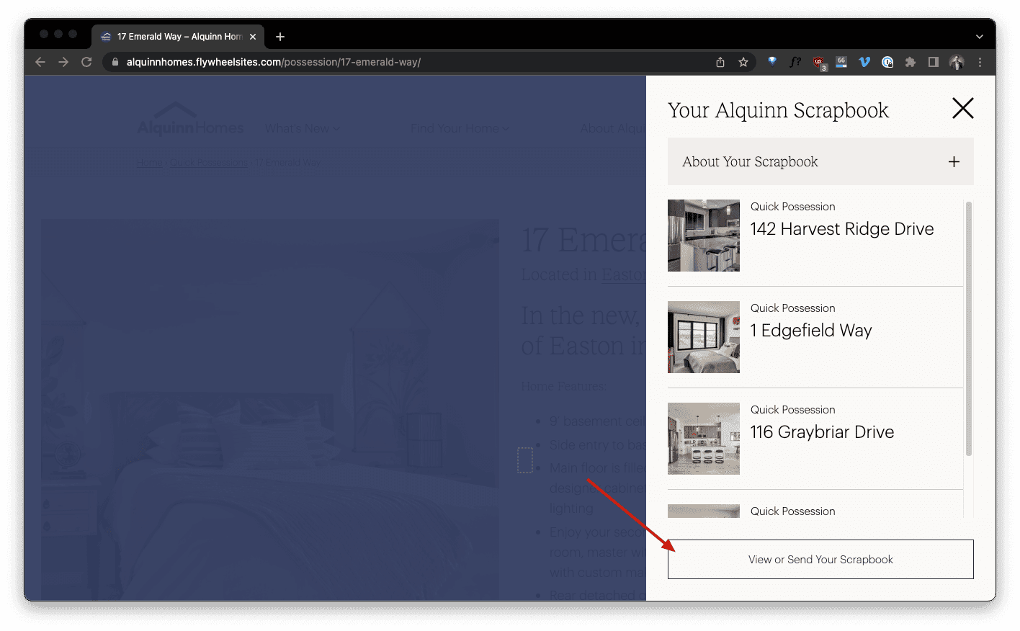The image size is (1020, 631).
Task: Click the share page icon in address bar
Action: 720,63
